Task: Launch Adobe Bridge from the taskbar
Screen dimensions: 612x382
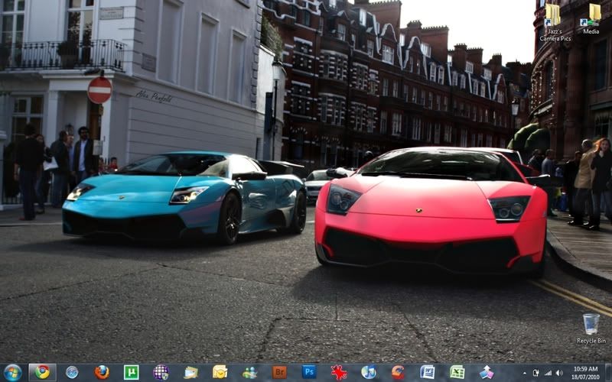Action: pyautogui.click(x=279, y=372)
